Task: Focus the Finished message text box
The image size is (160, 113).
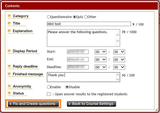Action: [81, 77]
